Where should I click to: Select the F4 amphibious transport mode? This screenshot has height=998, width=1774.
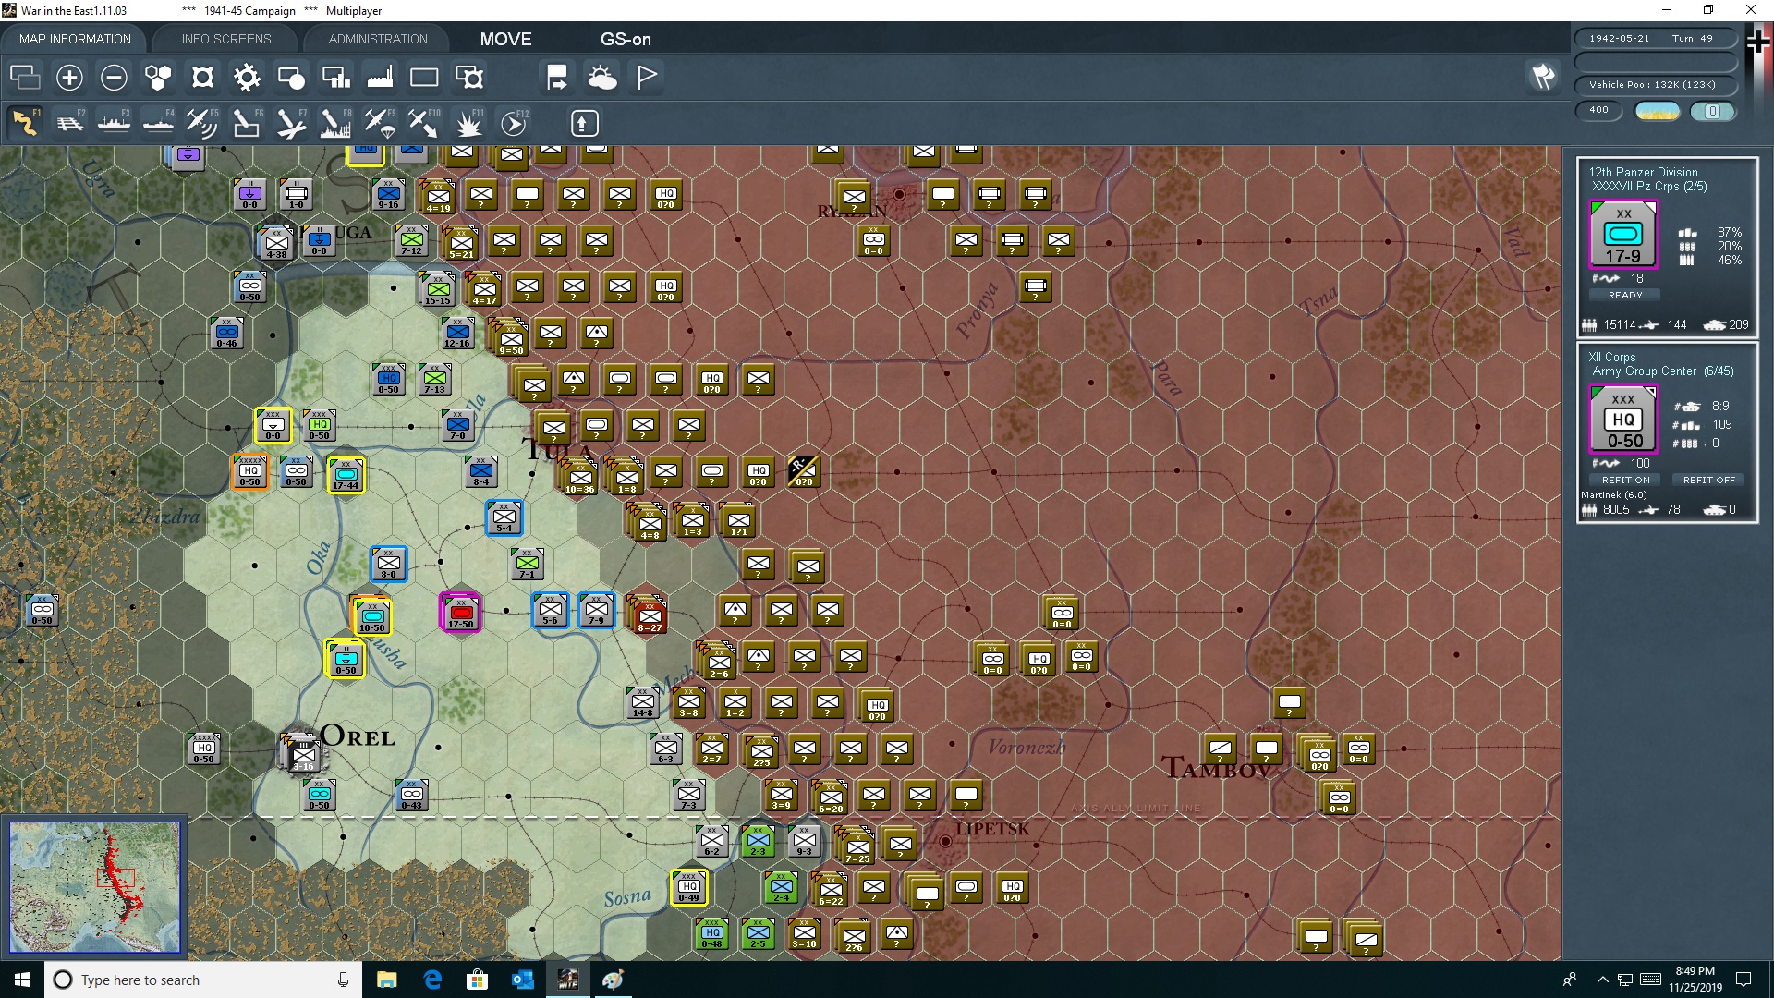click(x=158, y=123)
